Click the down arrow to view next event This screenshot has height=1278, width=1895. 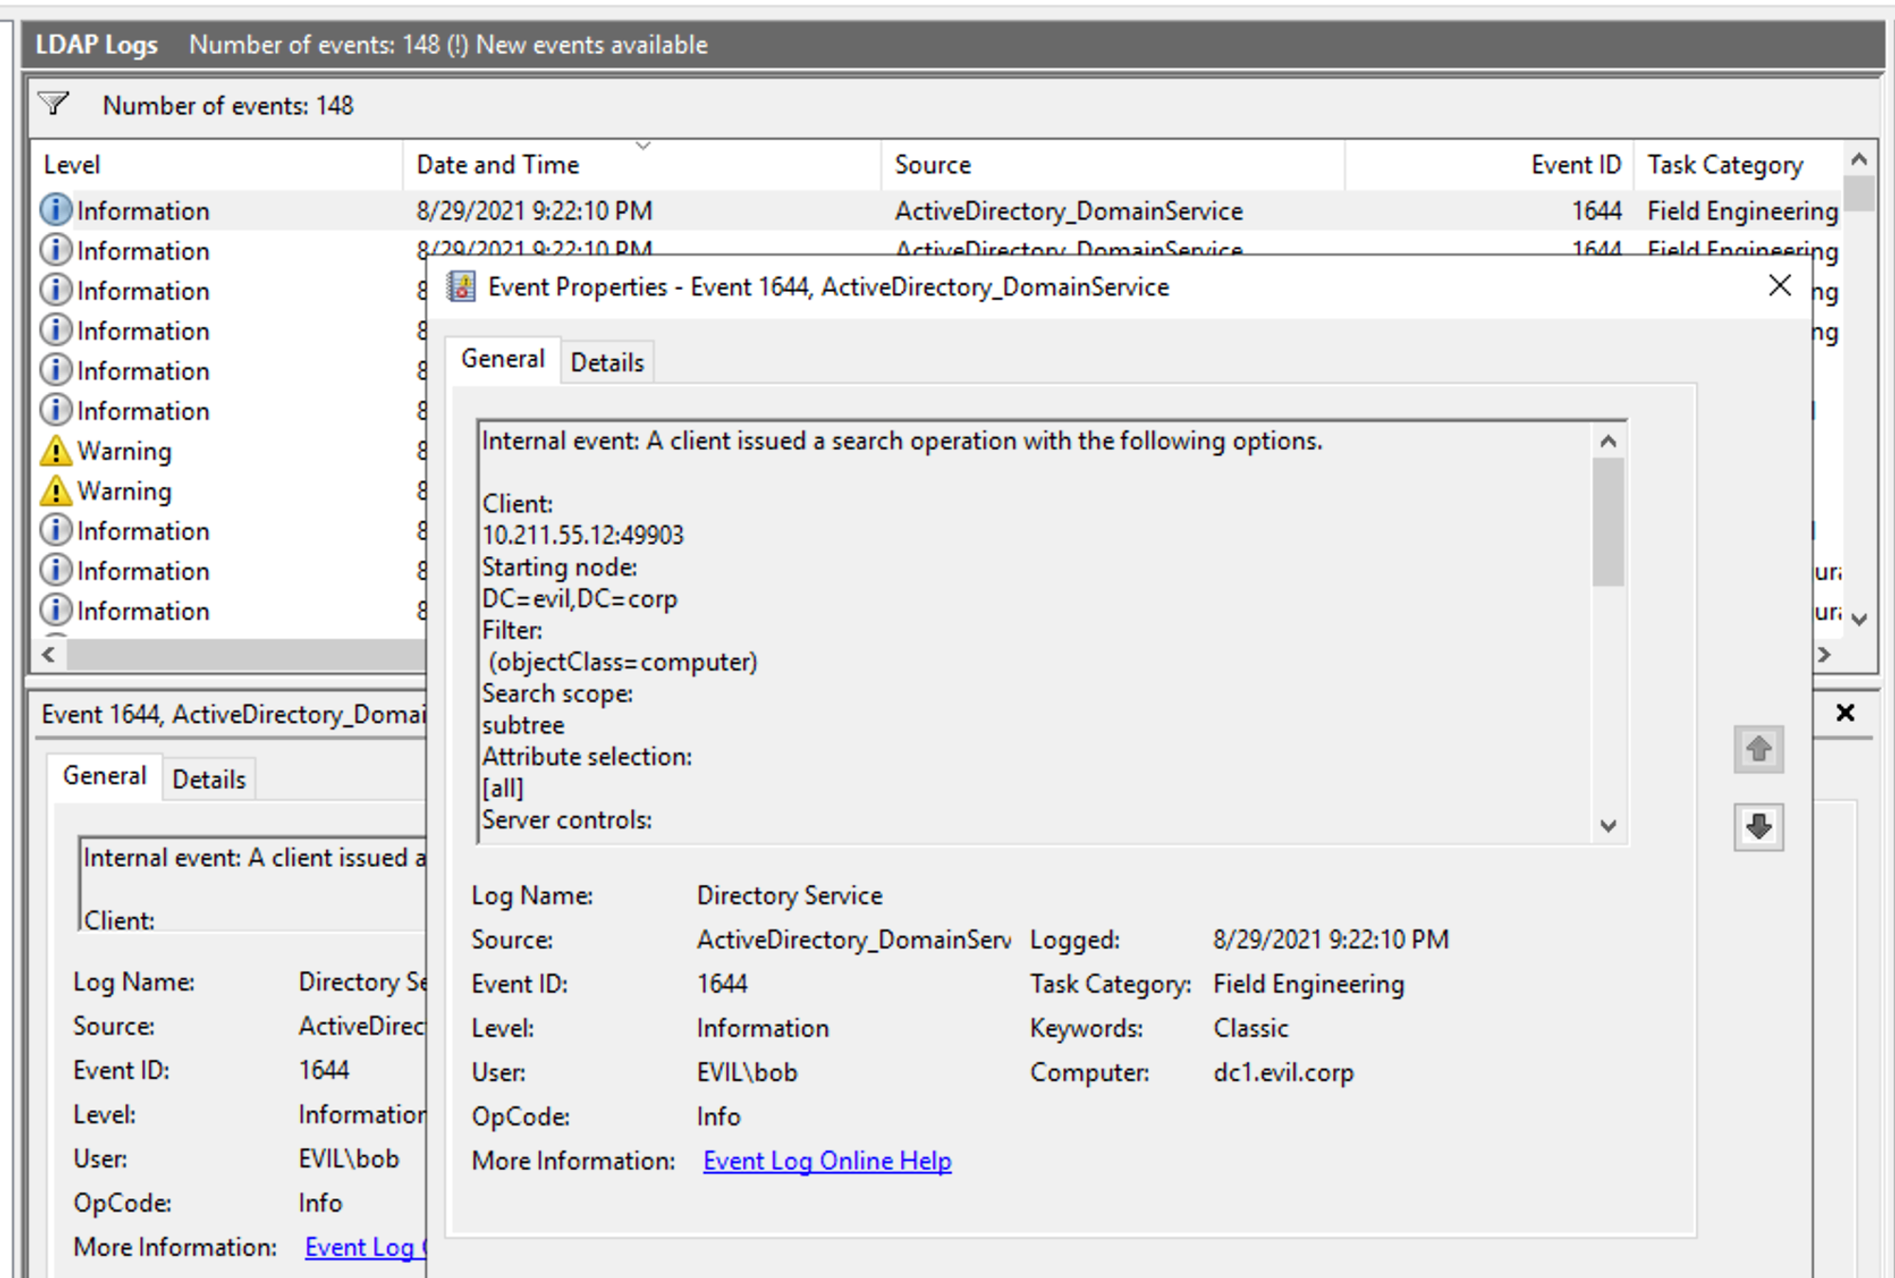click(1758, 826)
